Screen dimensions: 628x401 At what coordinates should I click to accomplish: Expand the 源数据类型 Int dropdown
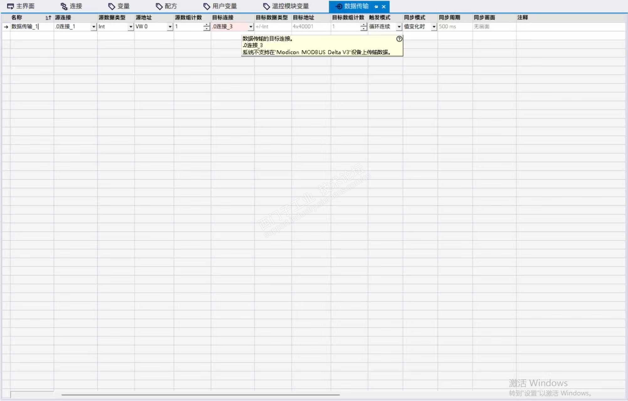click(131, 27)
